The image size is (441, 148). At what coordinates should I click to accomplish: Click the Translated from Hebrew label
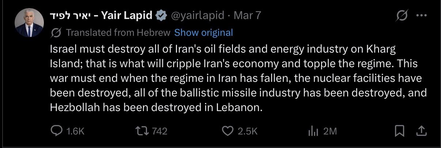click(118, 33)
